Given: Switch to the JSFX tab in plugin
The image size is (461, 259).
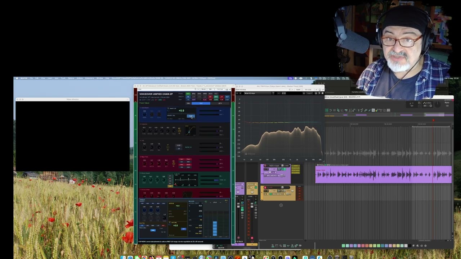Looking at the screenshot, I should tap(220, 103).
